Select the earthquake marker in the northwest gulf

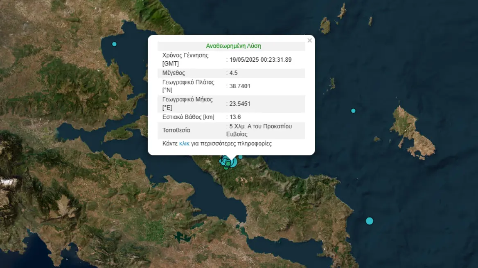click(x=114, y=44)
